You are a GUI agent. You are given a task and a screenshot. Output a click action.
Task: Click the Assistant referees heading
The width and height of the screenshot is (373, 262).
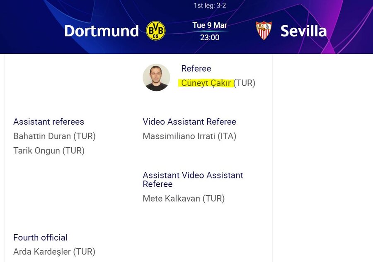click(x=48, y=122)
